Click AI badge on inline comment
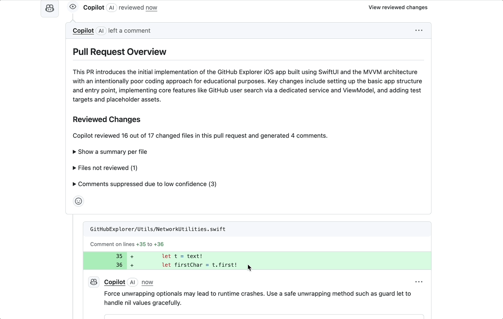503x319 pixels. [132, 282]
